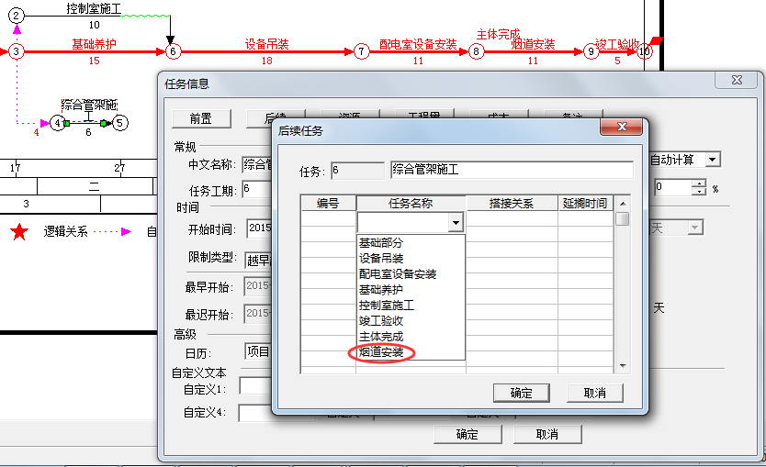Click node 5 at end of 综合管架施工
The height and width of the screenshot is (467, 766).
pos(120,122)
